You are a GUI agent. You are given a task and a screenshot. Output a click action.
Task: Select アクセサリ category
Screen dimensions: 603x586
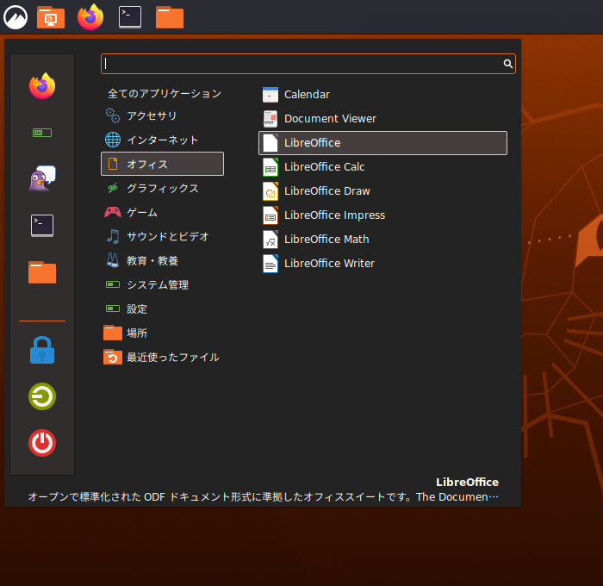pyautogui.click(x=162, y=115)
